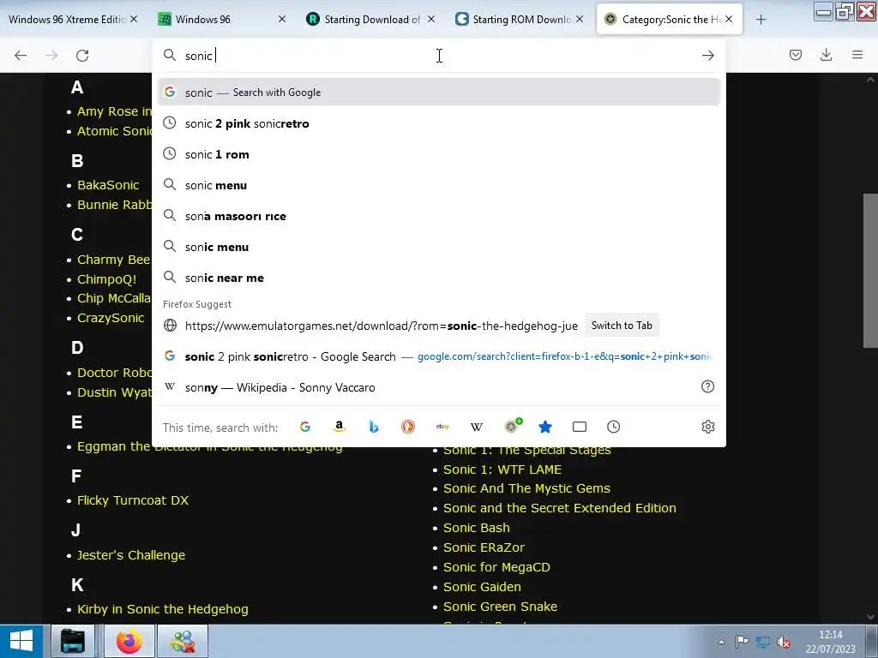This screenshot has height=658, width=878.
Task: Open the BakaSonic link
Action: [108, 185]
